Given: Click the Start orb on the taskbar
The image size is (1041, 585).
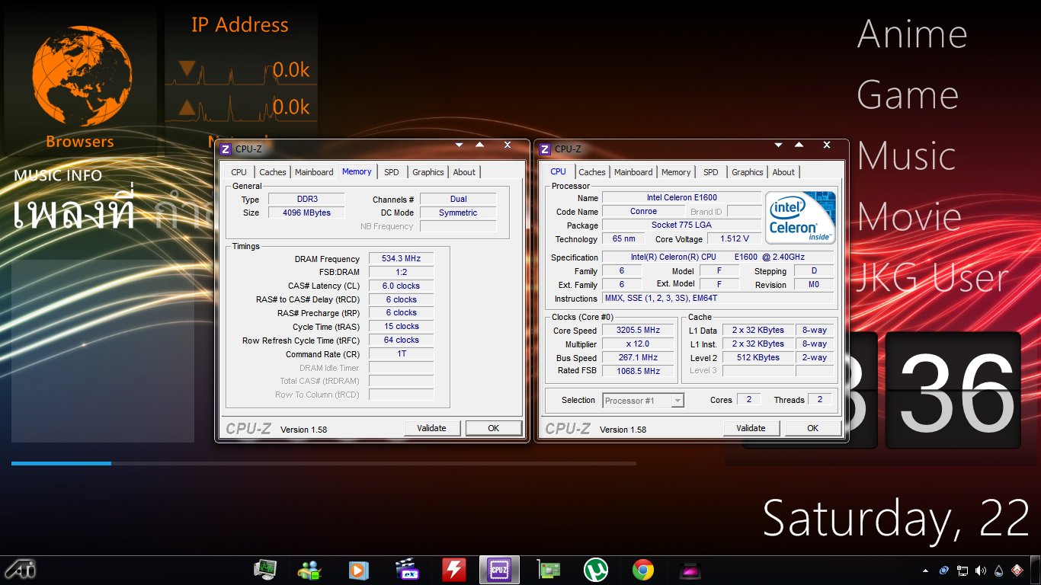Looking at the screenshot, I should click(x=19, y=570).
